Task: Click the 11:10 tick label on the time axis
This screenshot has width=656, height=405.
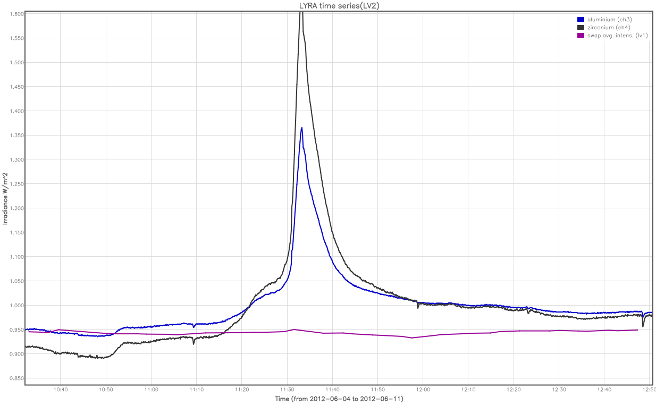Action: click(196, 390)
